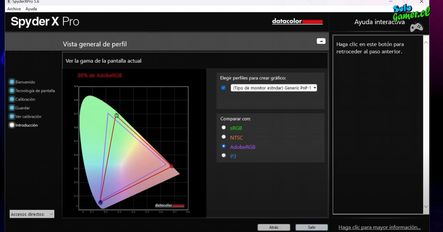This screenshot has width=443, height=232.
Task: Click the Bienvenido step indicator icon
Action: click(x=12, y=82)
